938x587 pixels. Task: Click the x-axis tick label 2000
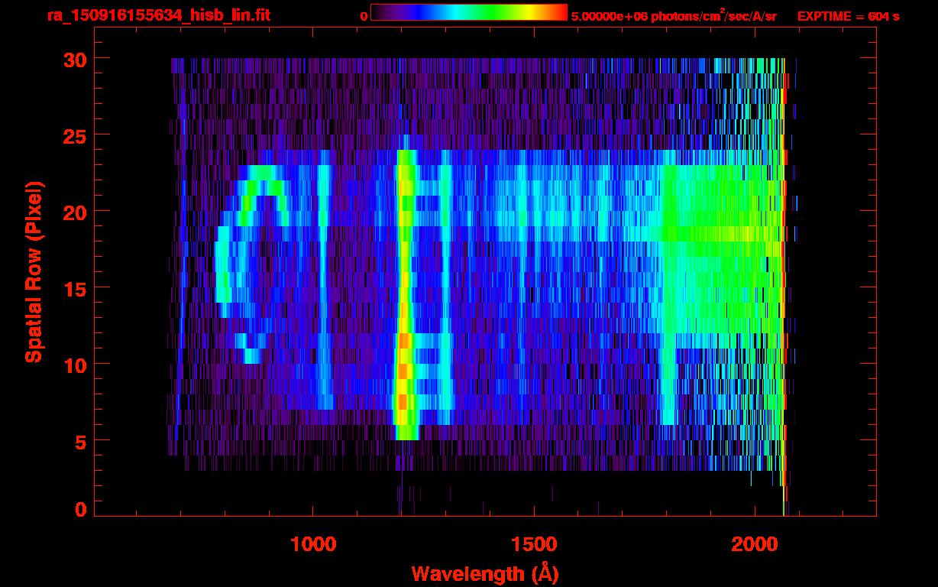(x=754, y=543)
